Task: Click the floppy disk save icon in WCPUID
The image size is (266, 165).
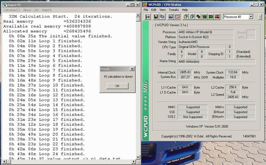Action: point(156,17)
